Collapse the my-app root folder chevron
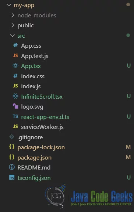This screenshot has width=134, height=212. (9, 5)
